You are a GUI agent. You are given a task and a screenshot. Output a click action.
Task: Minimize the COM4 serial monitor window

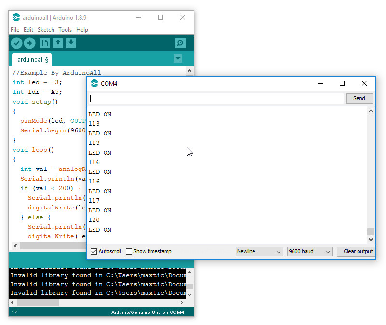pyautogui.click(x=320, y=83)
